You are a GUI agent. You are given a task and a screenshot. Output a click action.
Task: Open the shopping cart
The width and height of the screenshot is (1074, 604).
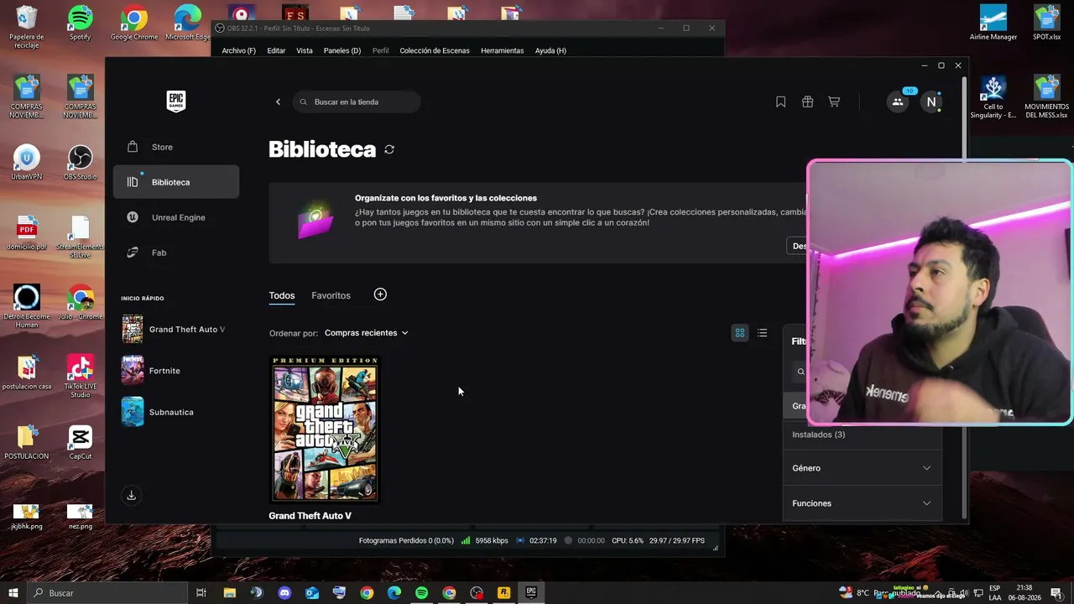click(x=834, y=102)
